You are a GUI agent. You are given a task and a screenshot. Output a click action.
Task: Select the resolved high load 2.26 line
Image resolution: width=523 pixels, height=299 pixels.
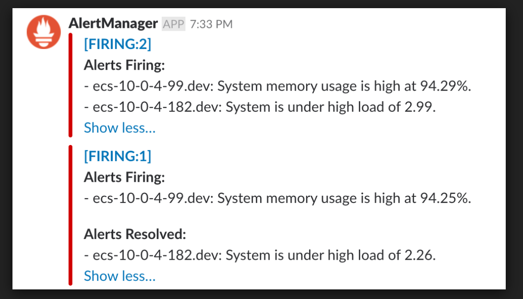260,255
